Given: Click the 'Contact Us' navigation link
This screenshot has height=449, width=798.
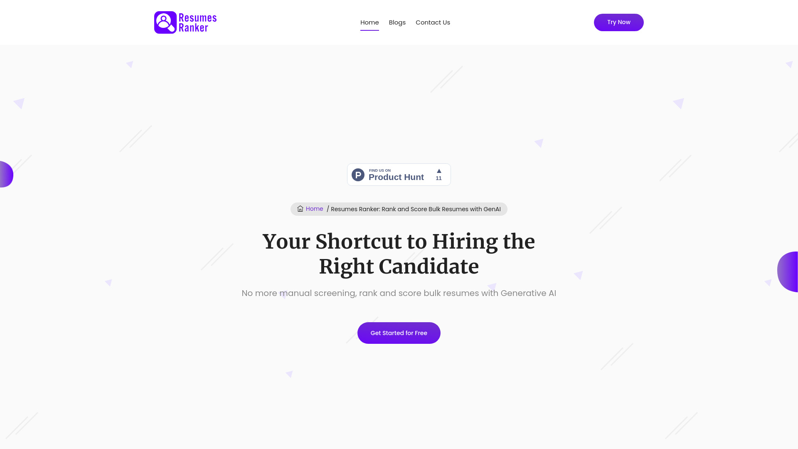Looking at the screenshot, I should 432,22.
